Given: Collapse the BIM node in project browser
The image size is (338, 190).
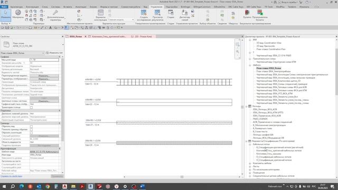Looking at the screenshot, I should 250,40.
